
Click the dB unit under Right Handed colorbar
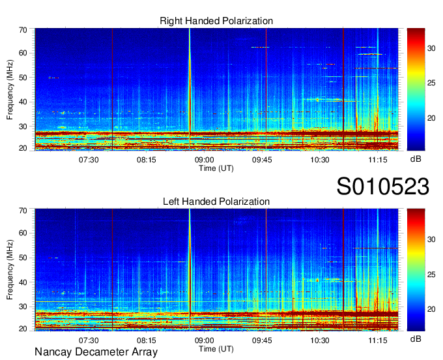416,159
